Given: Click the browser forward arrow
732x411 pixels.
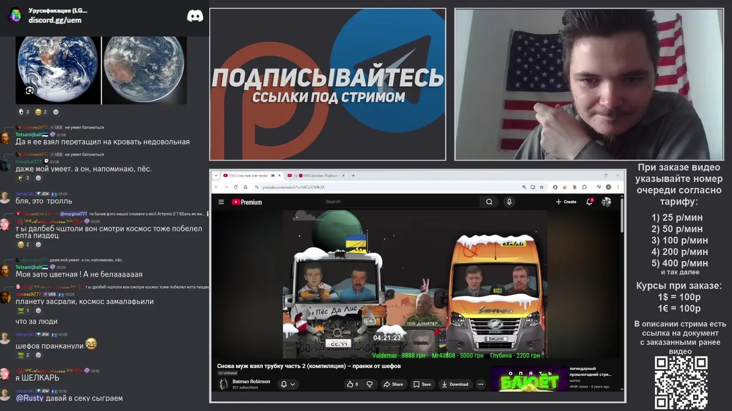Looking at the screenshot, I should click(226, 187).
